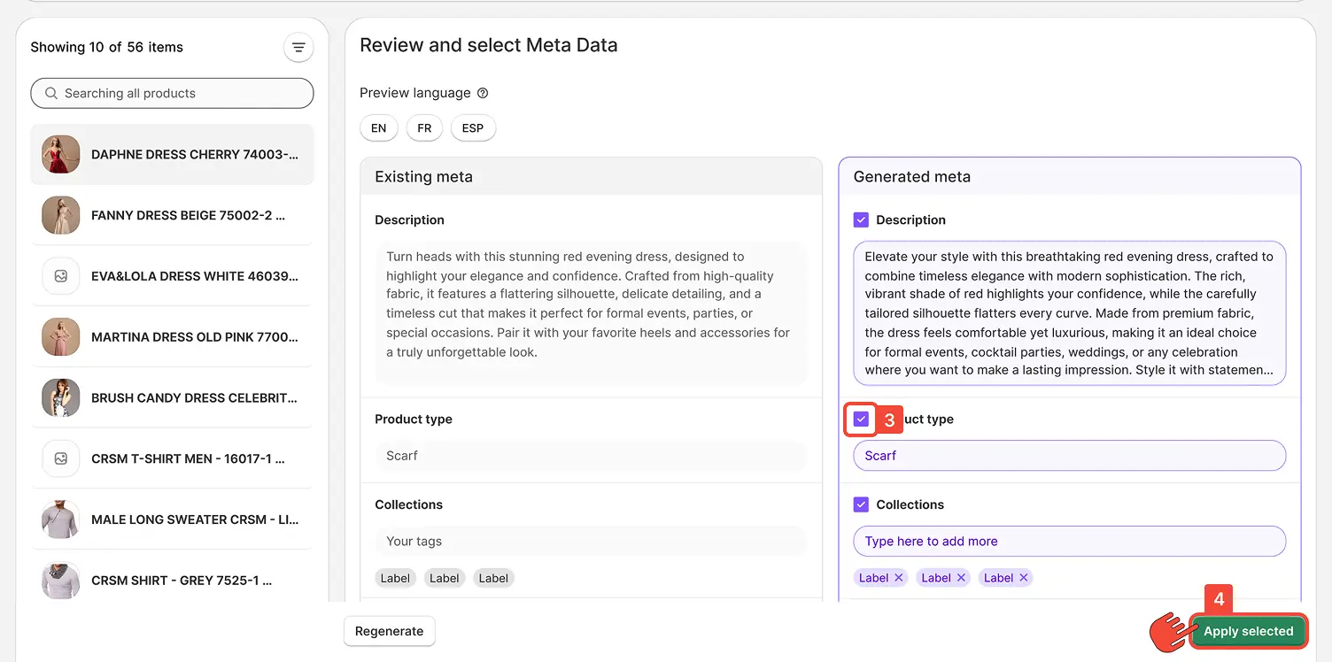The height and width of the screenshot is (662, 1332).
Task: Uncheck the generated Description checkbox
Action: [x=861, y=220]
